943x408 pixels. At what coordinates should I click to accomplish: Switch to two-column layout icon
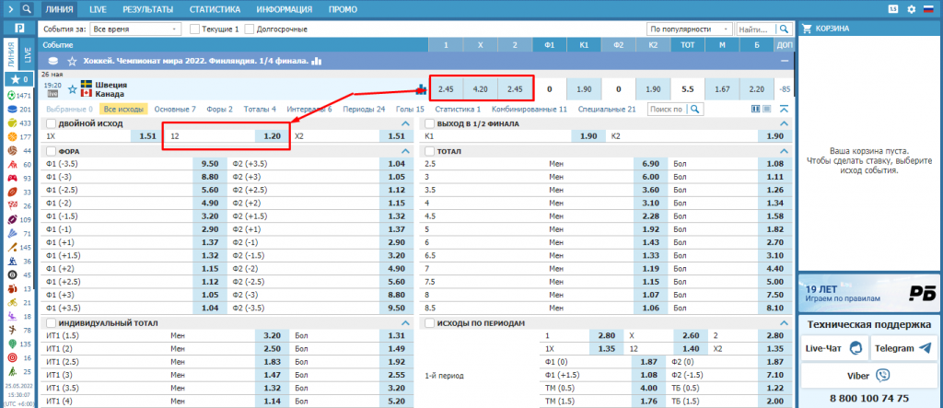tap(756, 109)
